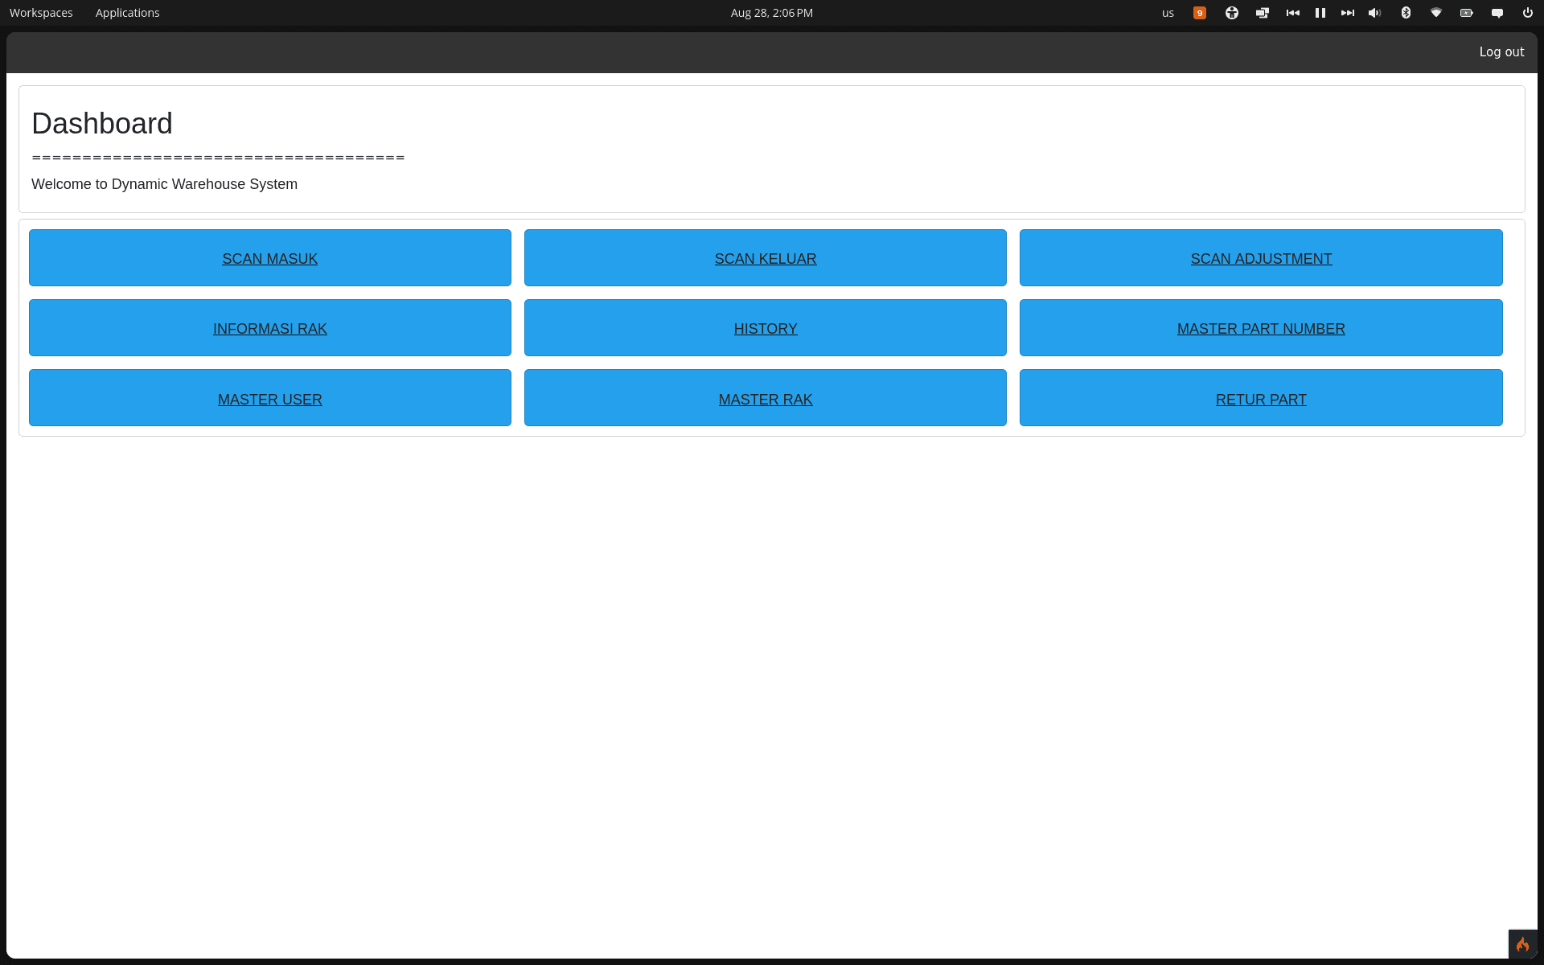Open the Workspaces overview

coord(41,13)
